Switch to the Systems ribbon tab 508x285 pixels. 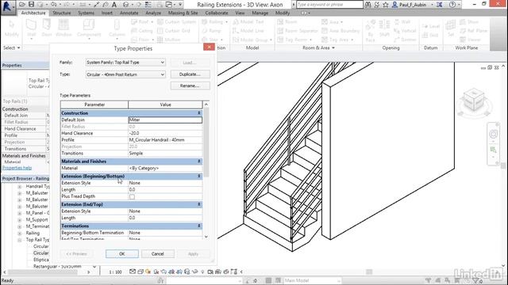tap(87, 13)
